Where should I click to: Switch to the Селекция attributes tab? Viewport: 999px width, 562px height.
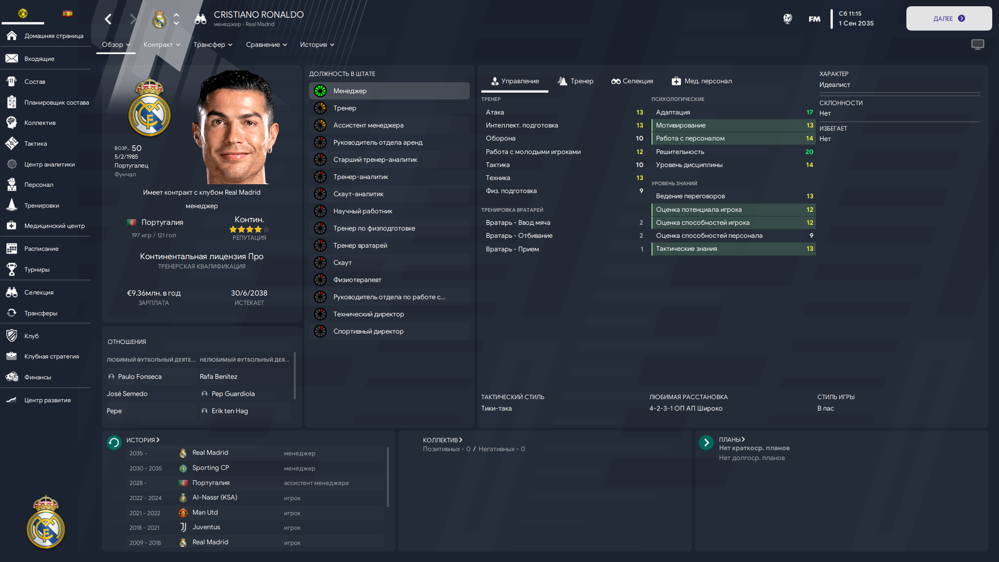click(x=632, y=81)
